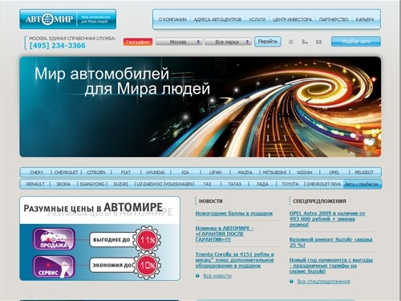The width and height of the screenshot is (401, 301).
Task: Select Suzuki brand tab
Action: [x=121, y=184]
